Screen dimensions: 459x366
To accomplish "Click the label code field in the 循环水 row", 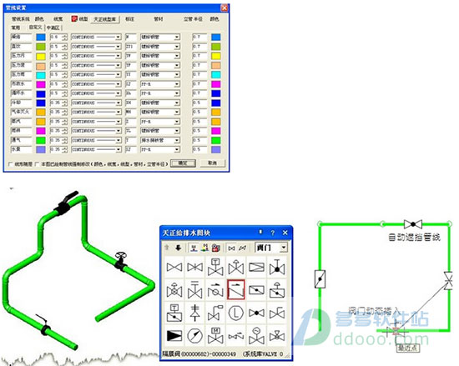I will click(131, 93).
